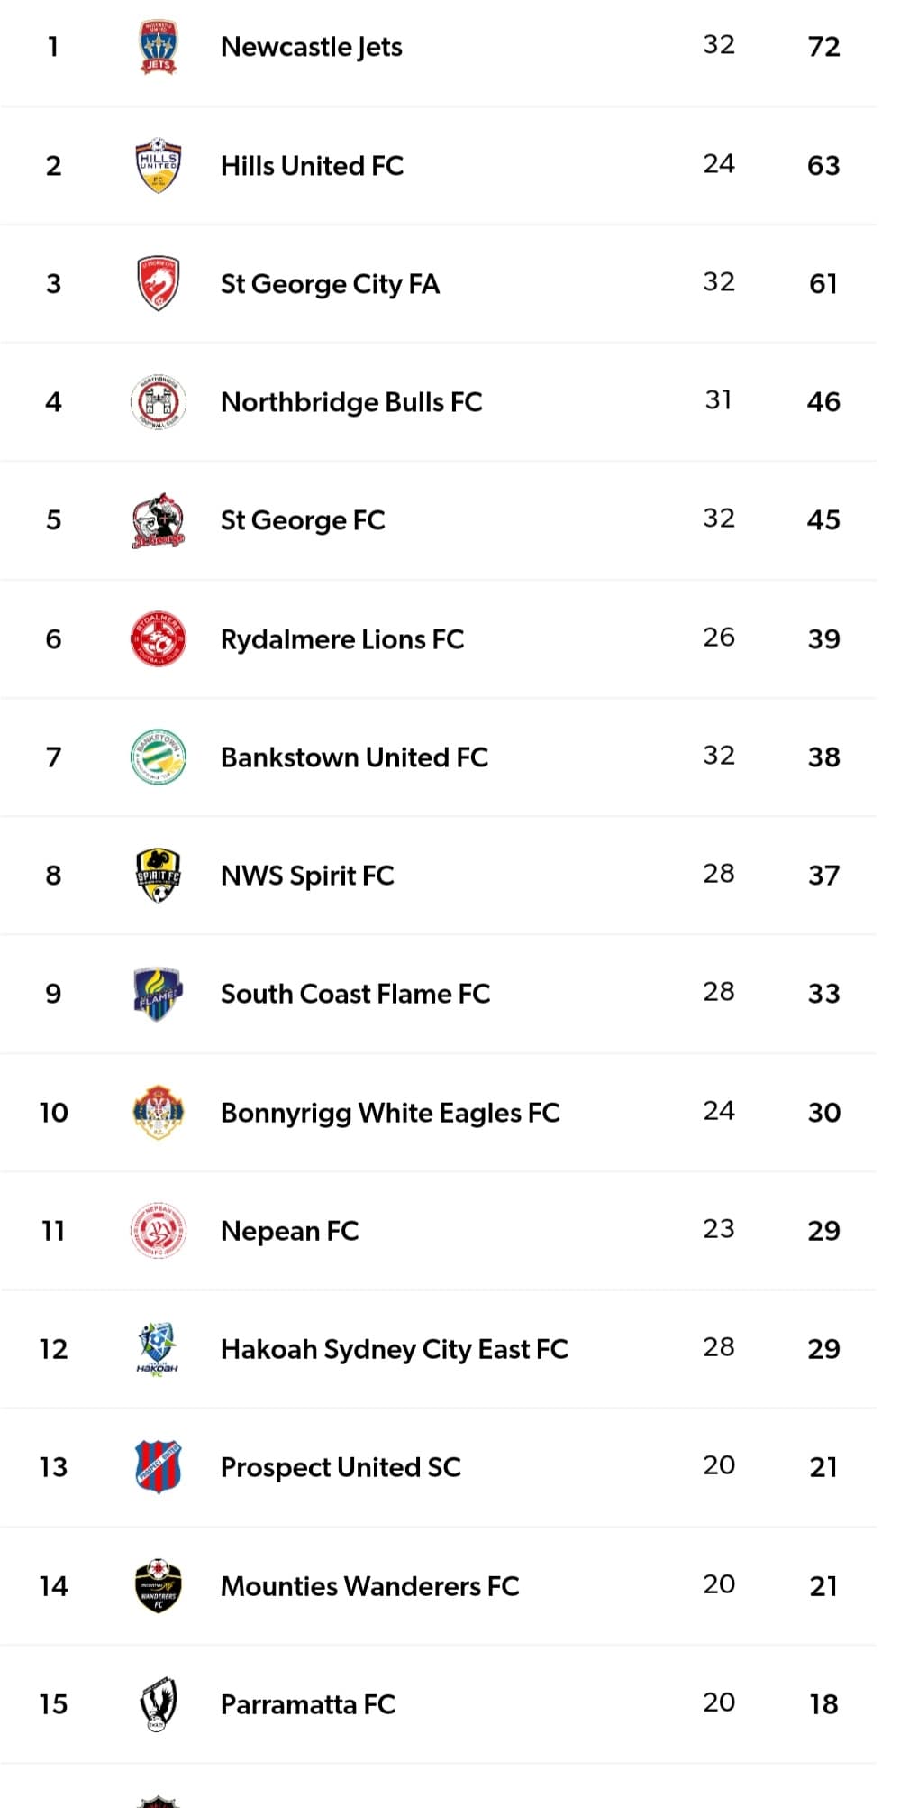This screenshot has width=918, height=1808.
Task: Click the Newcastle Jets club crest
Action: click(158, 47)
